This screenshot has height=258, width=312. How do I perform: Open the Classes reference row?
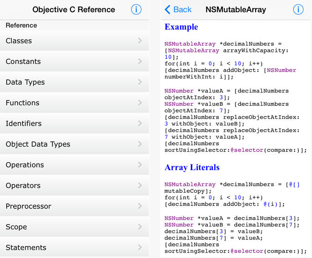(19, 41)
